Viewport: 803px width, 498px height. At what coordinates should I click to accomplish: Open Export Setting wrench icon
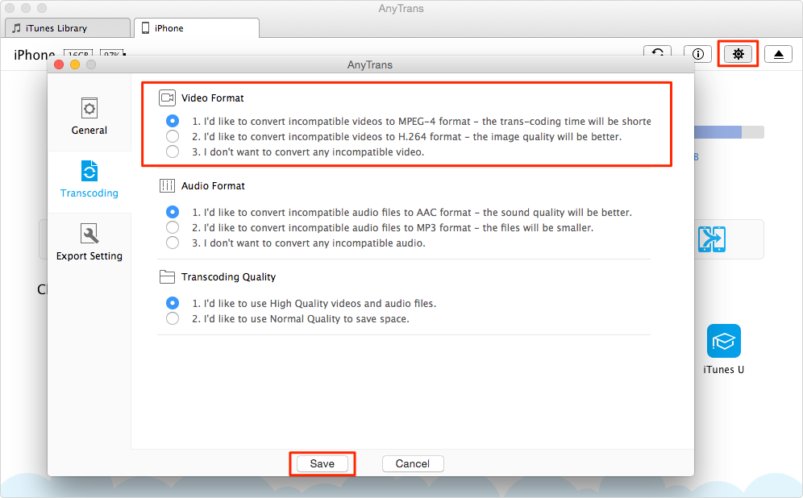click(89, 234)
